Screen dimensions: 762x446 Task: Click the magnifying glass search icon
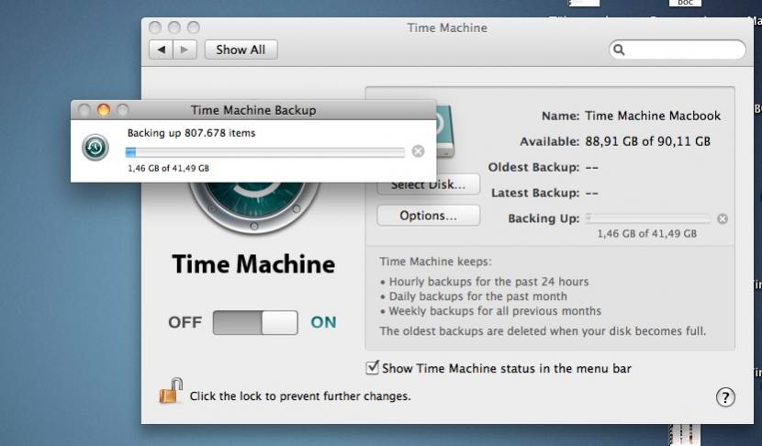click(x=619, y=50)
